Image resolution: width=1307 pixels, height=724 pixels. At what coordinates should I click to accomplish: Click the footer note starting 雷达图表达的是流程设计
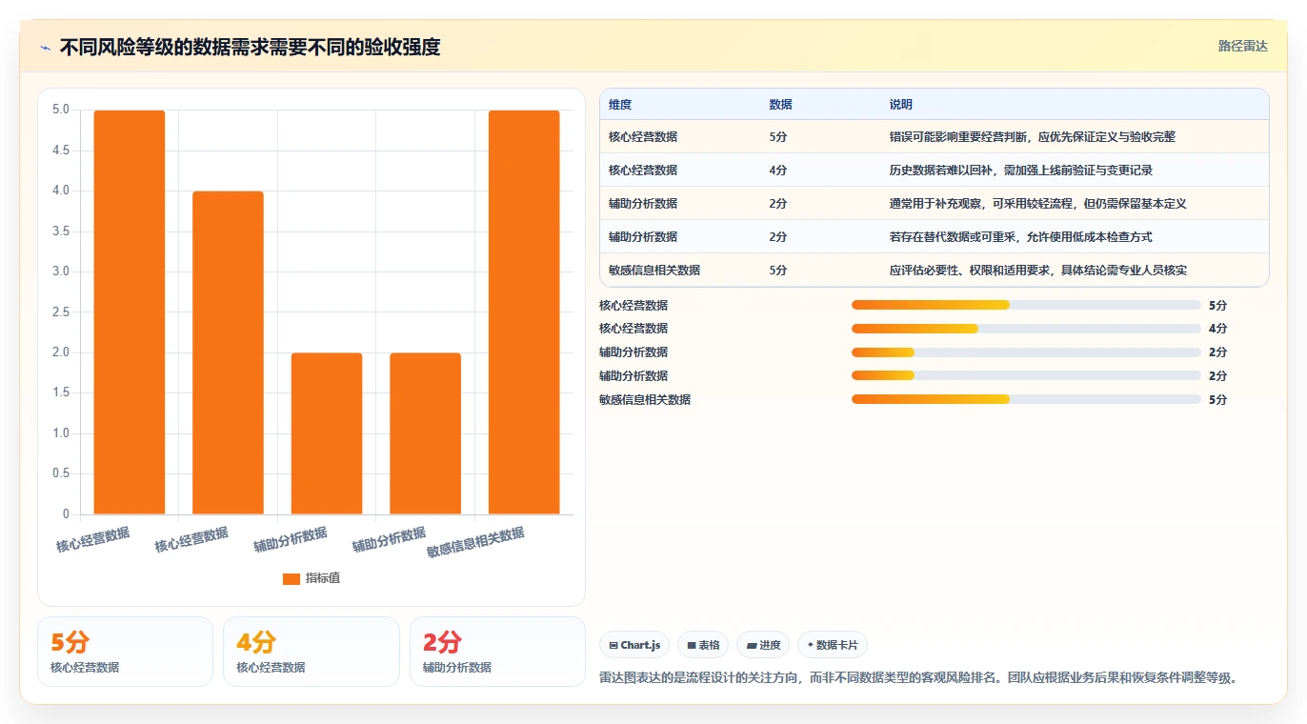click(919, 678)
